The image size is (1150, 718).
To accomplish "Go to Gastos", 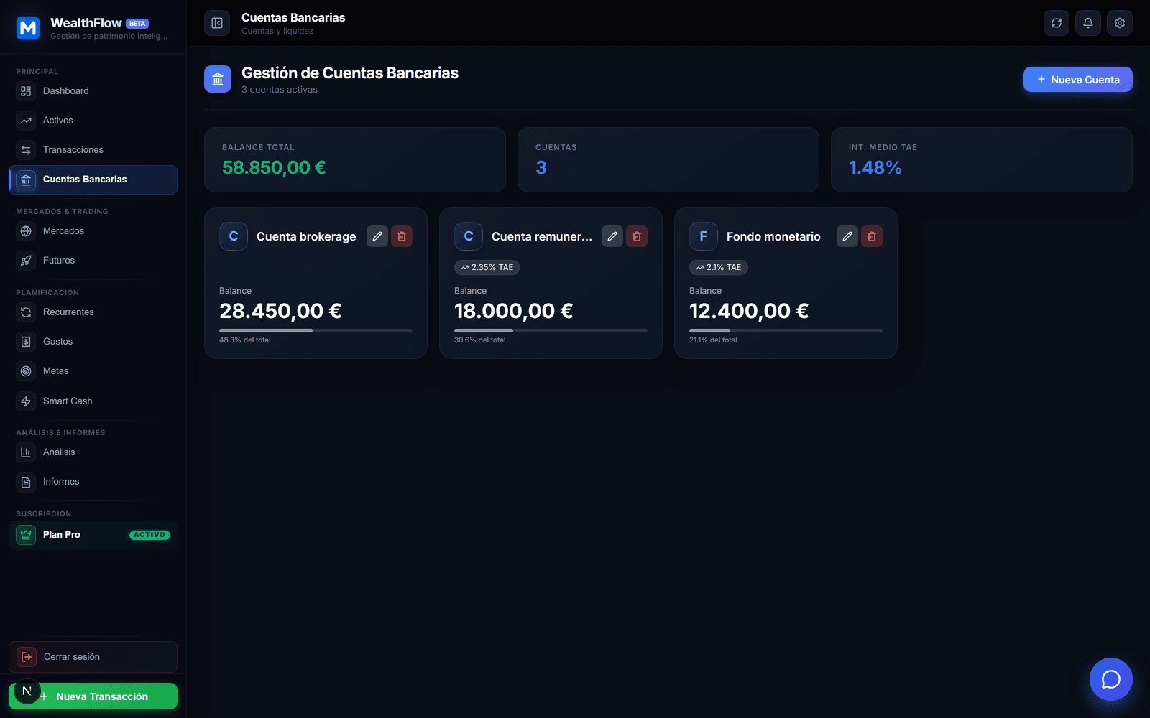I will point(93,342).
